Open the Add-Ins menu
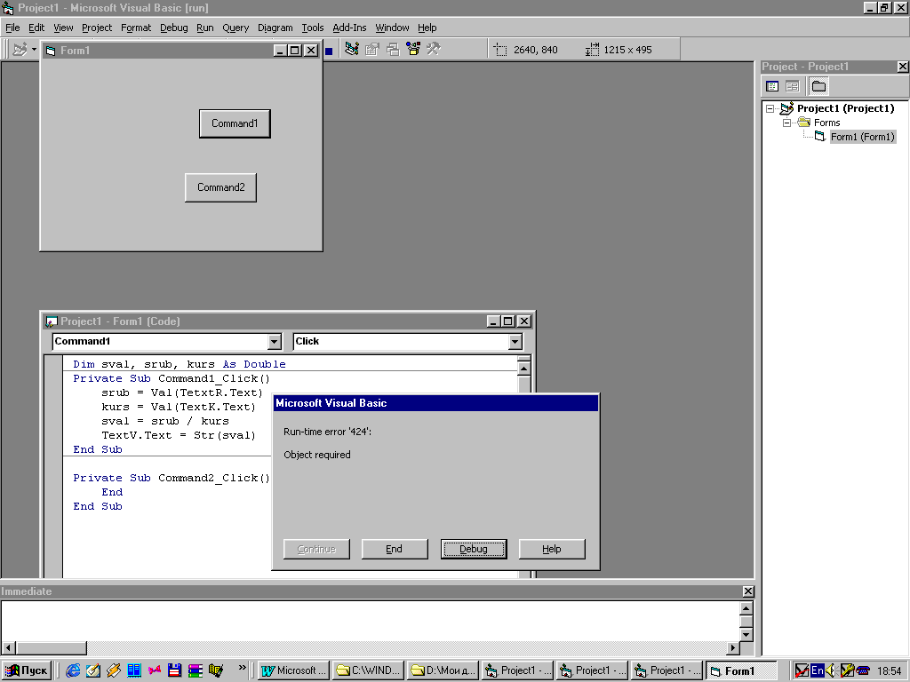This screenshot has width=910, height=682. tap(349, 28)
